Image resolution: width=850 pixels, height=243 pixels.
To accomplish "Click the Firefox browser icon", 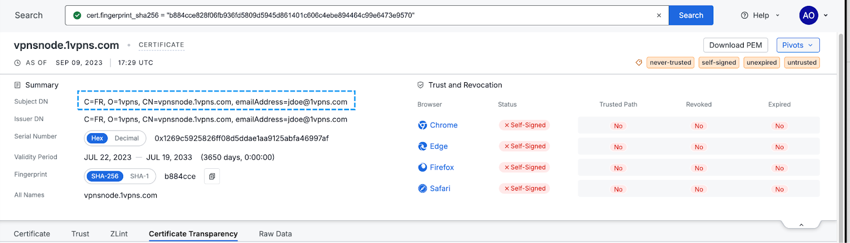I will 422,167.
